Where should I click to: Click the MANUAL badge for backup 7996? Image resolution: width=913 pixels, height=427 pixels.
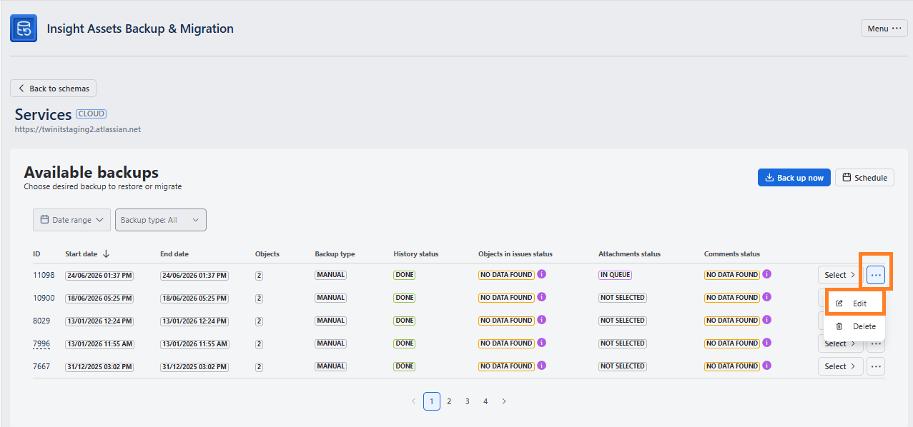pos(331,343)
